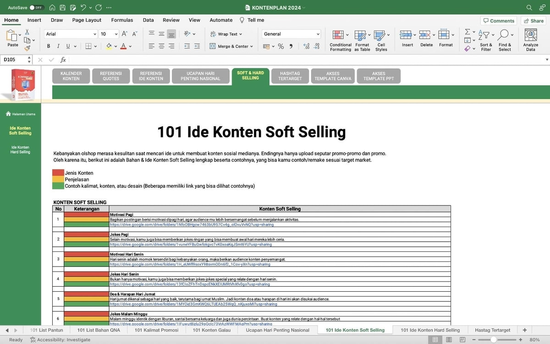Open Cell Styles gallery
550x344 pixels.
pyautogui.click(x=381, y=40)
